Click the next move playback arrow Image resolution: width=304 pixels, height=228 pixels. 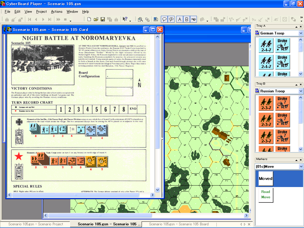coord(43,19)
